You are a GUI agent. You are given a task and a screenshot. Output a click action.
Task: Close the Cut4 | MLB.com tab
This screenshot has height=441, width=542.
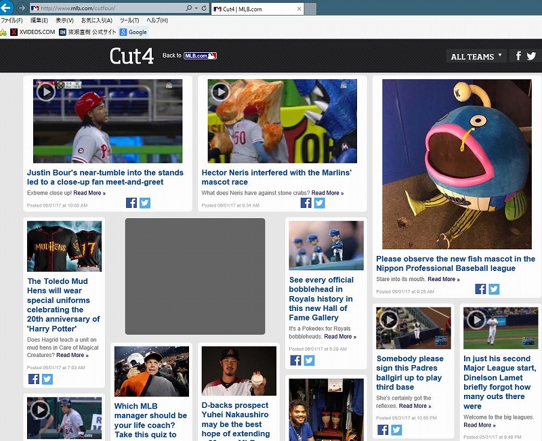click(299, 9)
